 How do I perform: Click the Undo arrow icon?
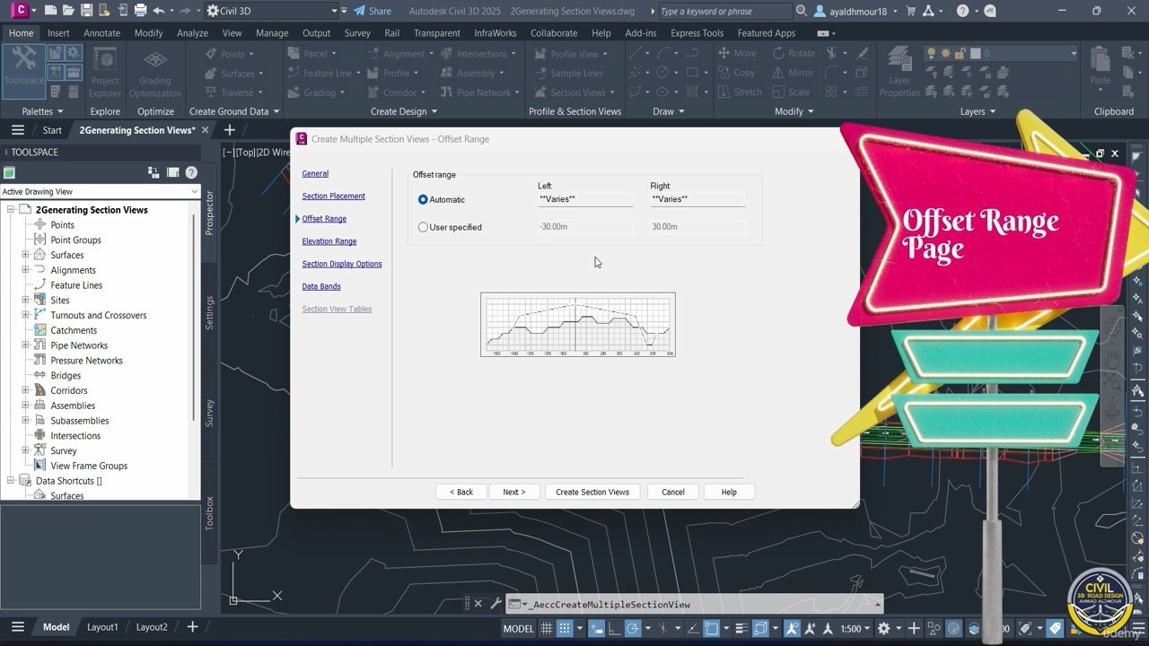point(159,11)
